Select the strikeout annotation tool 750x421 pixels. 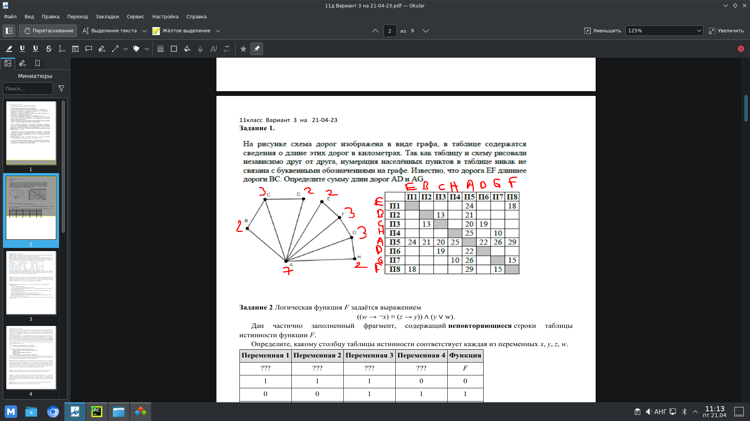49,49
